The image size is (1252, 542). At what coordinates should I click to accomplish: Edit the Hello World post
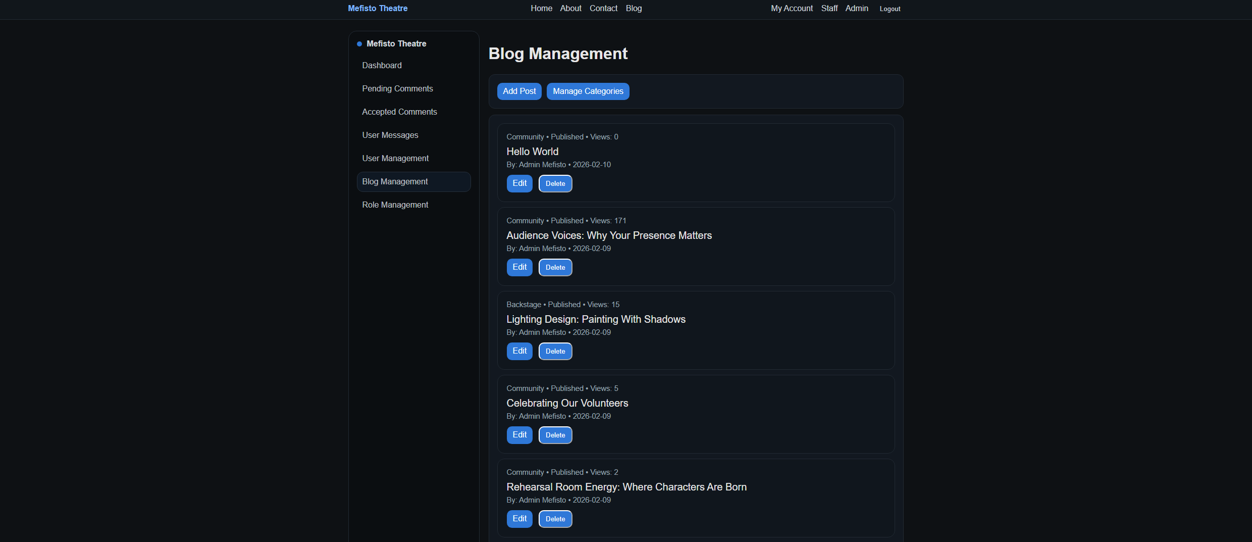(x=519, y=183)
